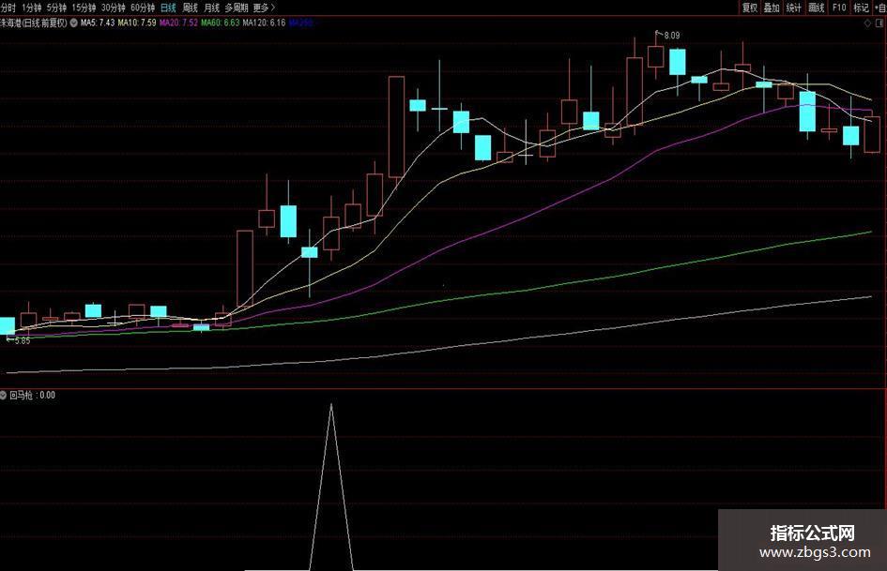Switch to the 日线 daily chart tab
The height and width of the screenshot is (571, 887).
[169, 8]
